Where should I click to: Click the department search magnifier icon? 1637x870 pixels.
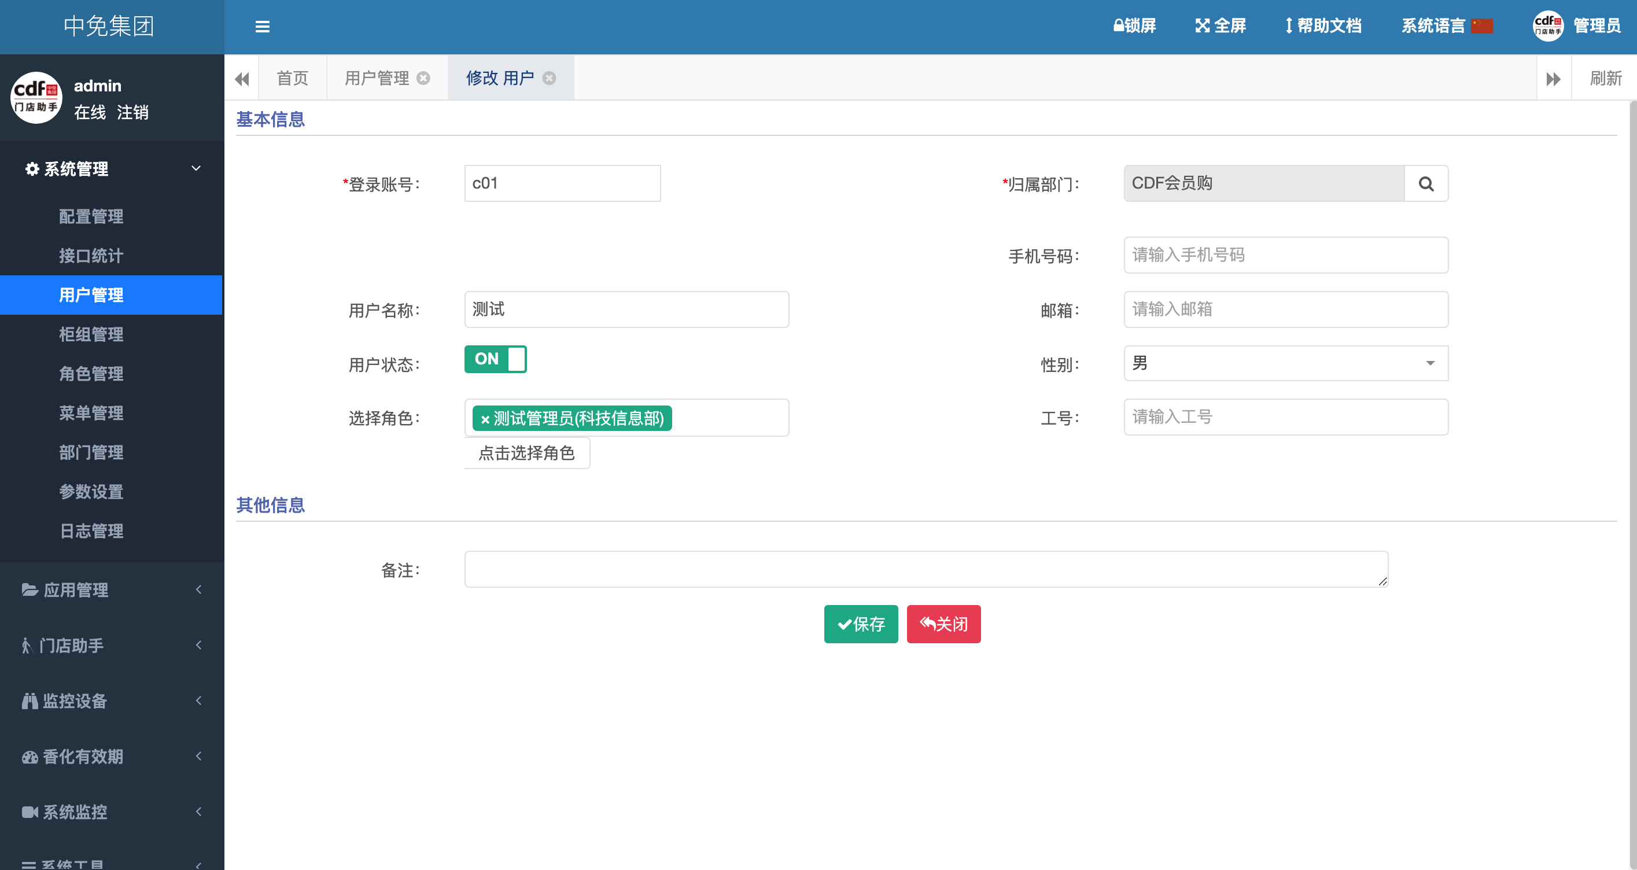click(x=1425, y=183)
